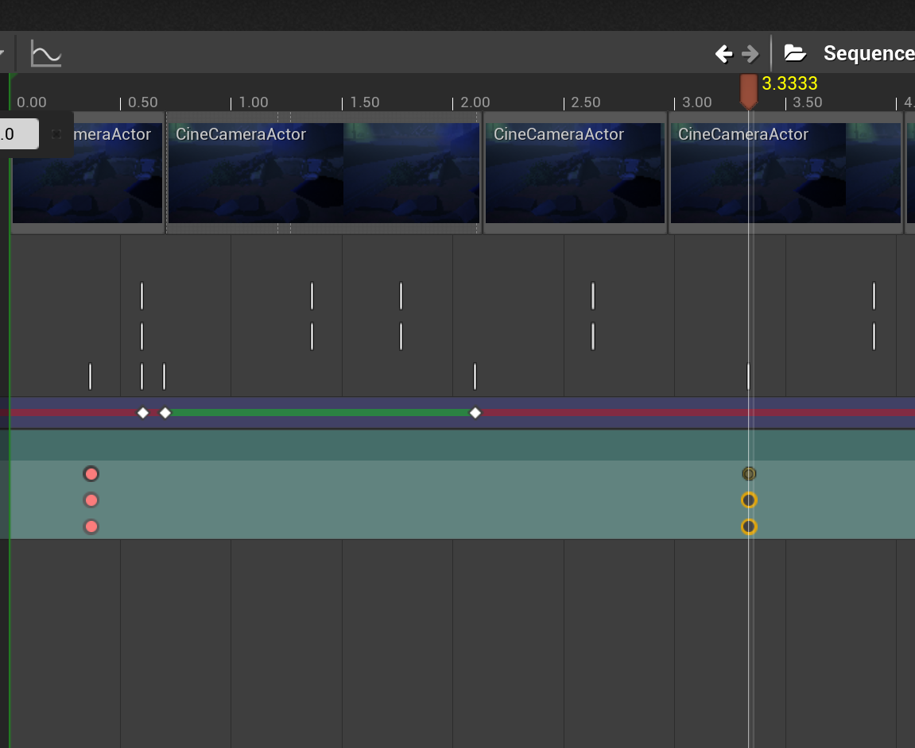Select the CineCameraActor cut after 2.50
The height and width of the screenshot is (748, 915).
[574, 173]
